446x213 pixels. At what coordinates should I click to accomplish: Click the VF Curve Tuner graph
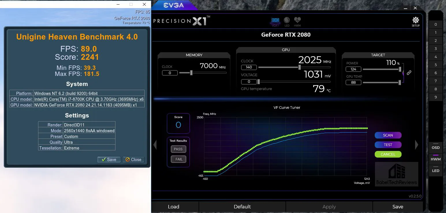point(285,146)
